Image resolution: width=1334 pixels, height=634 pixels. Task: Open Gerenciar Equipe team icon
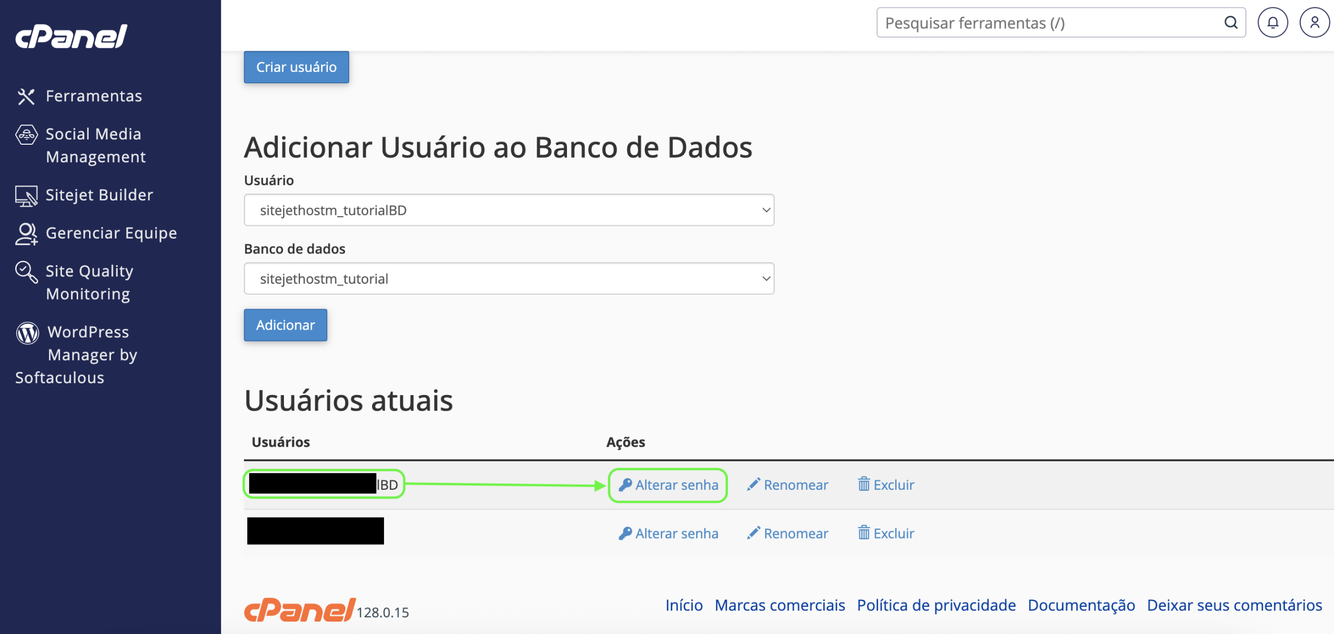point(26,234)
